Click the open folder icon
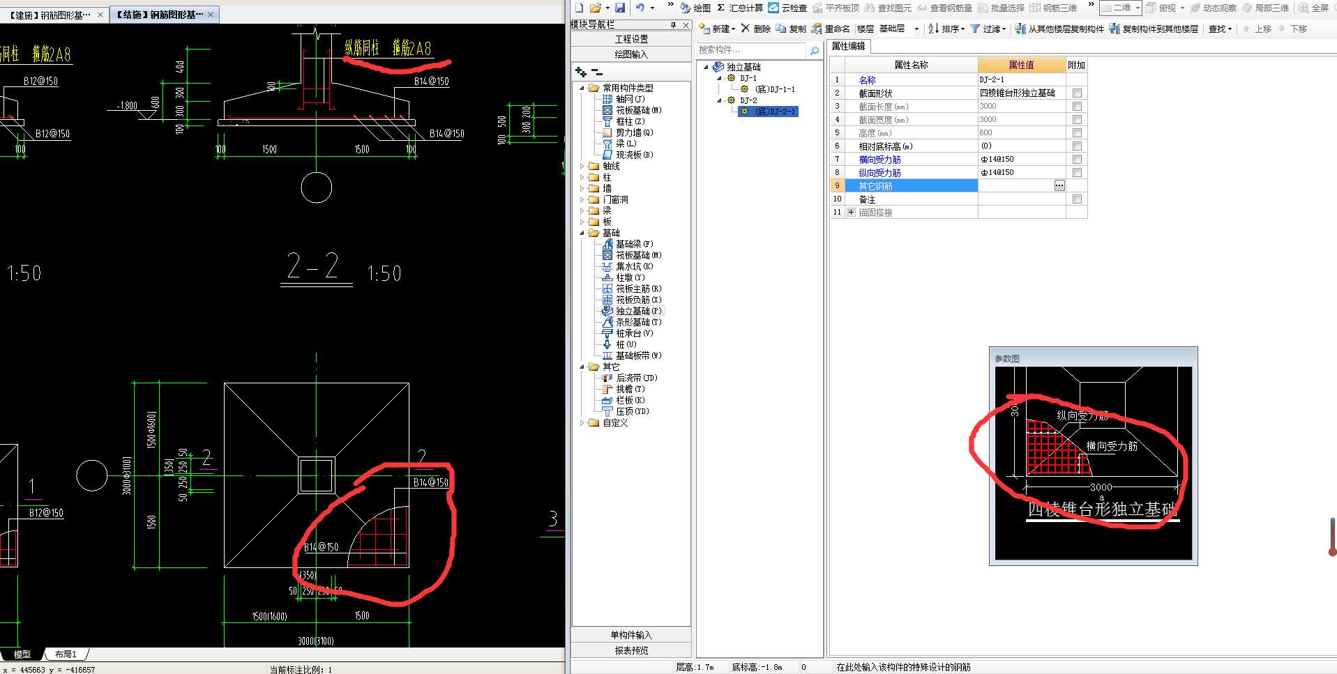Image resolution: width=1337 pixels, height=674 pixels. click(x=595, y=8)
